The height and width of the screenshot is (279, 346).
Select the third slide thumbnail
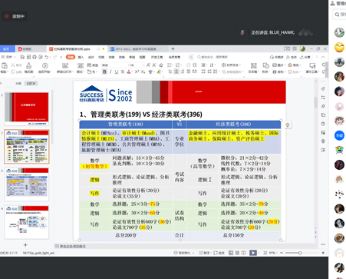coord(27,184)
